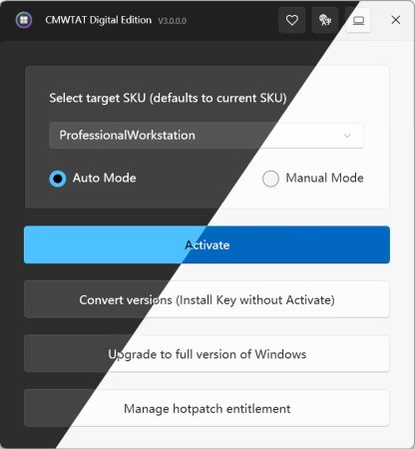Click the blank title bar area

pyautogui.click(x=232, y=20)
